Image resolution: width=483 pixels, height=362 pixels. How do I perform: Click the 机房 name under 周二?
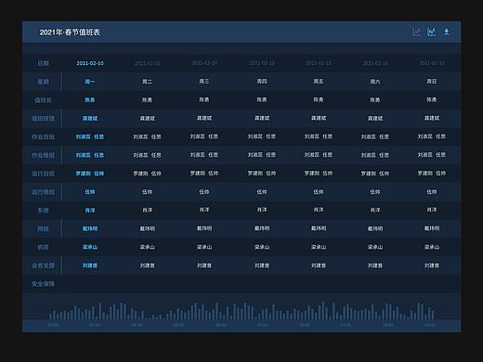tap(147, 247)
